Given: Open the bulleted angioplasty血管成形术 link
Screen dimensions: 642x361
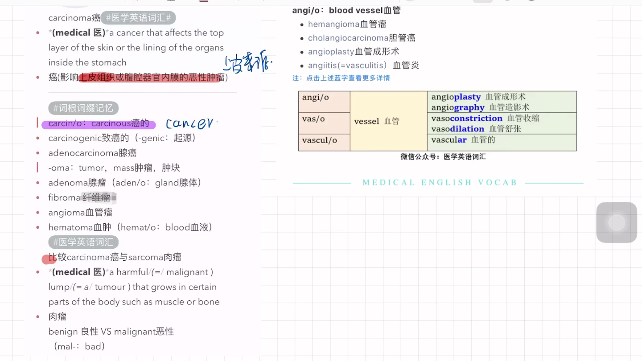Looking at the screenshot, I should pos(354,52).
